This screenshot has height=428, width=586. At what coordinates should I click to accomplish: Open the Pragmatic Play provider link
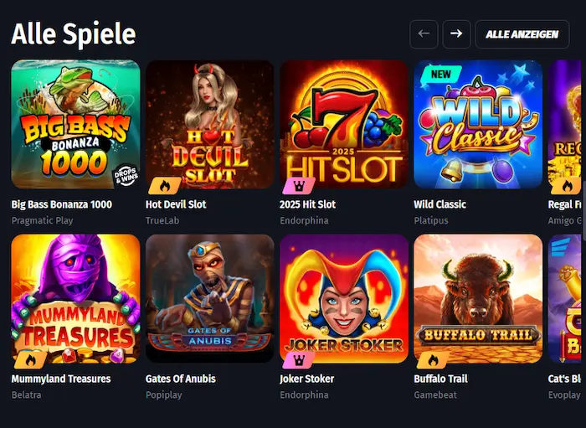[42, 220]
